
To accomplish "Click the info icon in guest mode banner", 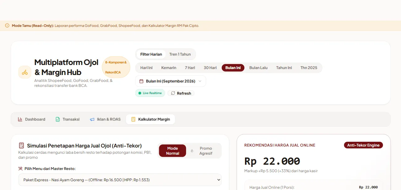I will pyautogui.click(x=7, y=26).
